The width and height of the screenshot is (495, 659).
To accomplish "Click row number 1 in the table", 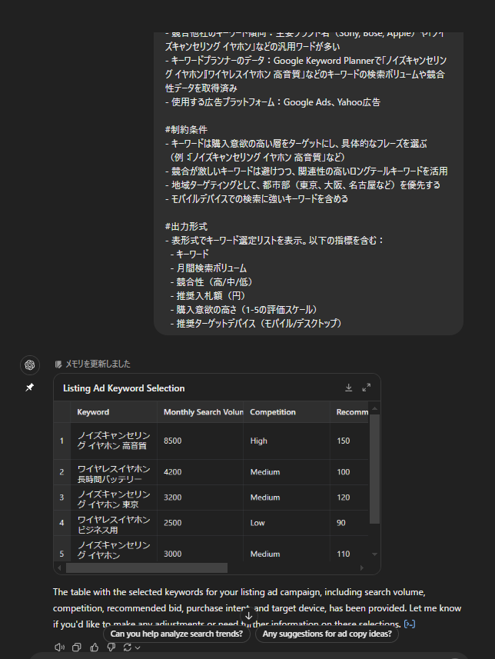I will [61, 441].
